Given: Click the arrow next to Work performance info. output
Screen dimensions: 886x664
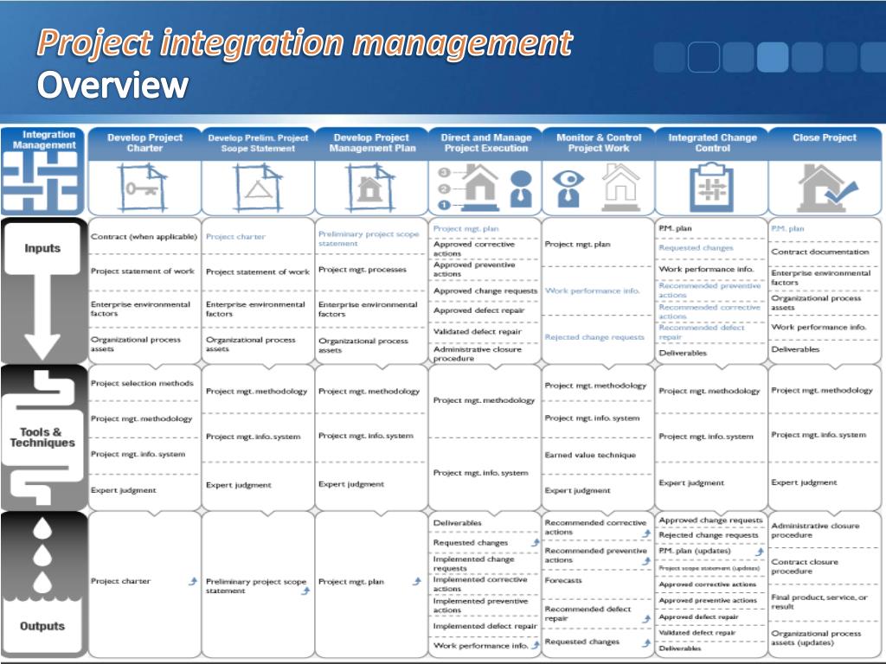Looking at the screenshot, I should point(535,645).
